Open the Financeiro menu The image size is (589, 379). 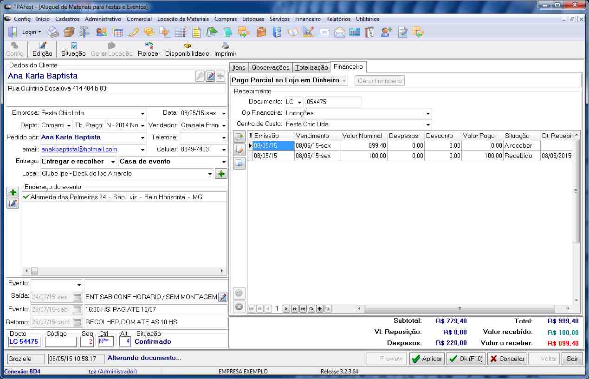[308, 19]
